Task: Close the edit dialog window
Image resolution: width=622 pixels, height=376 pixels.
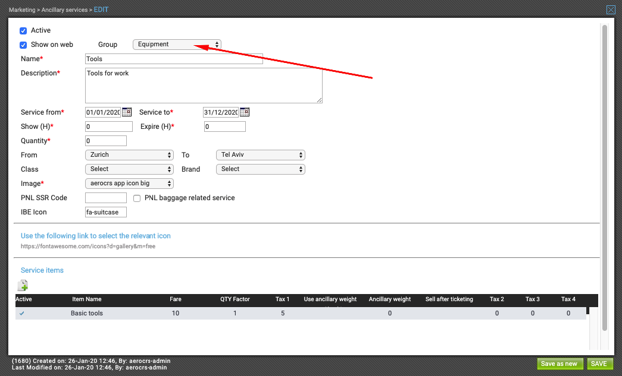Action: [x=611, y=10]
